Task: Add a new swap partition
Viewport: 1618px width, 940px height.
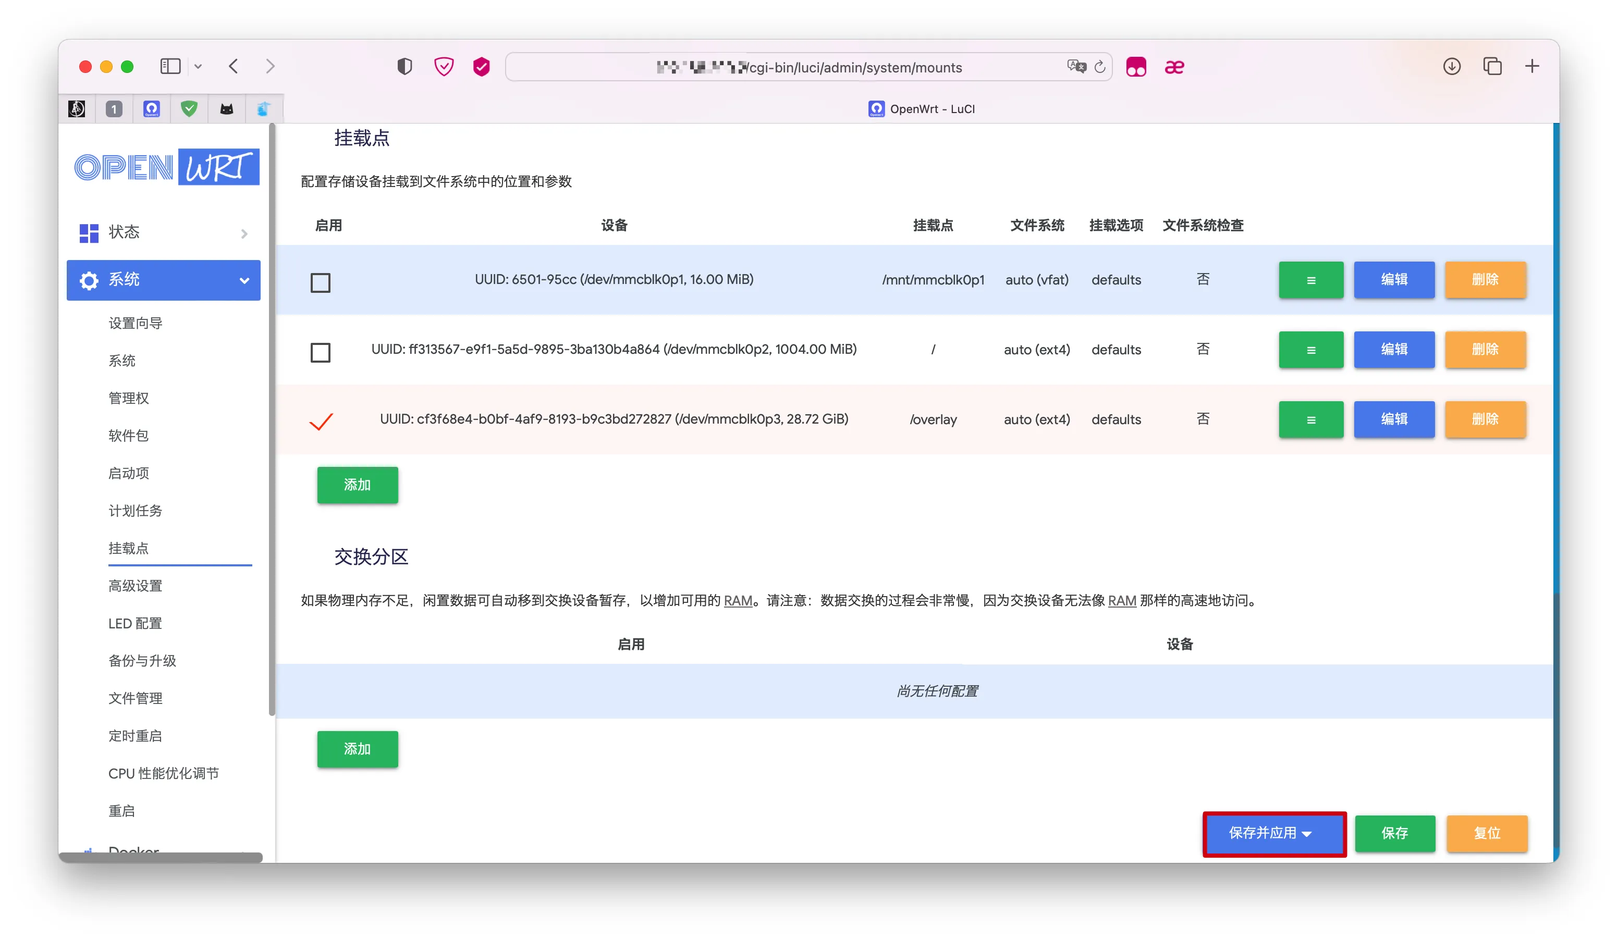Action: 357,749
